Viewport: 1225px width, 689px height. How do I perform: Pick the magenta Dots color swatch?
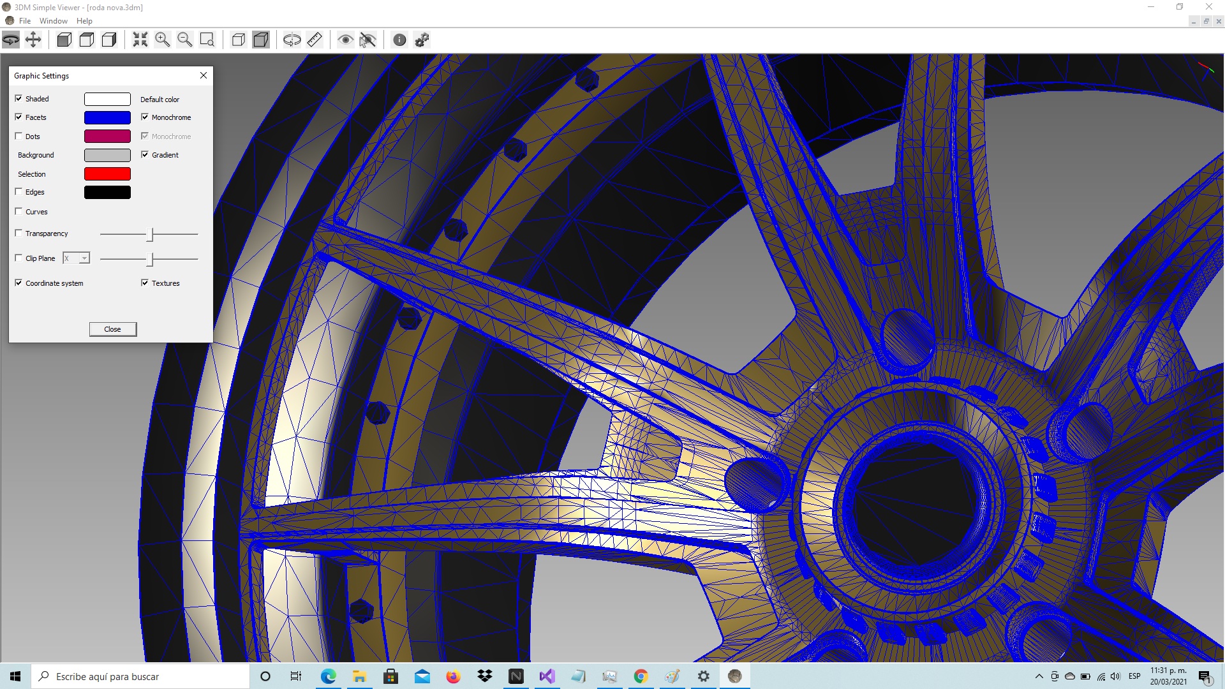click(x=107, y=136)
